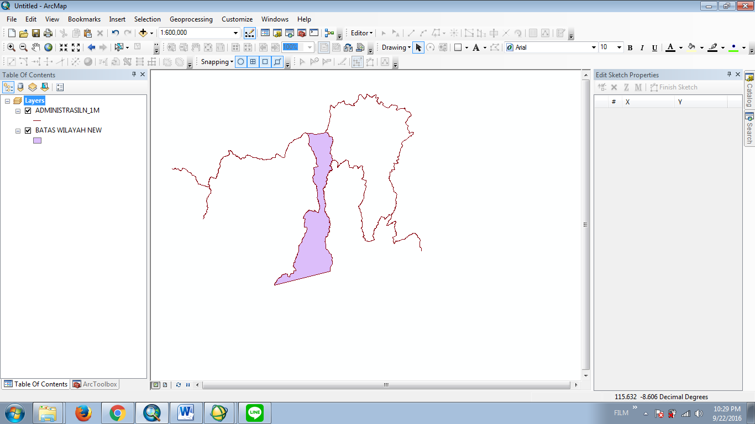Click the font color swatch
Screen dimensions: 755x424
coord(670,48)
